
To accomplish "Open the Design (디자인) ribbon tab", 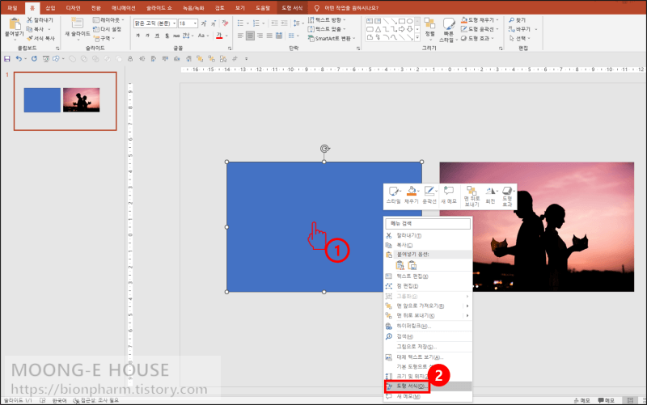I will [74, 8].
